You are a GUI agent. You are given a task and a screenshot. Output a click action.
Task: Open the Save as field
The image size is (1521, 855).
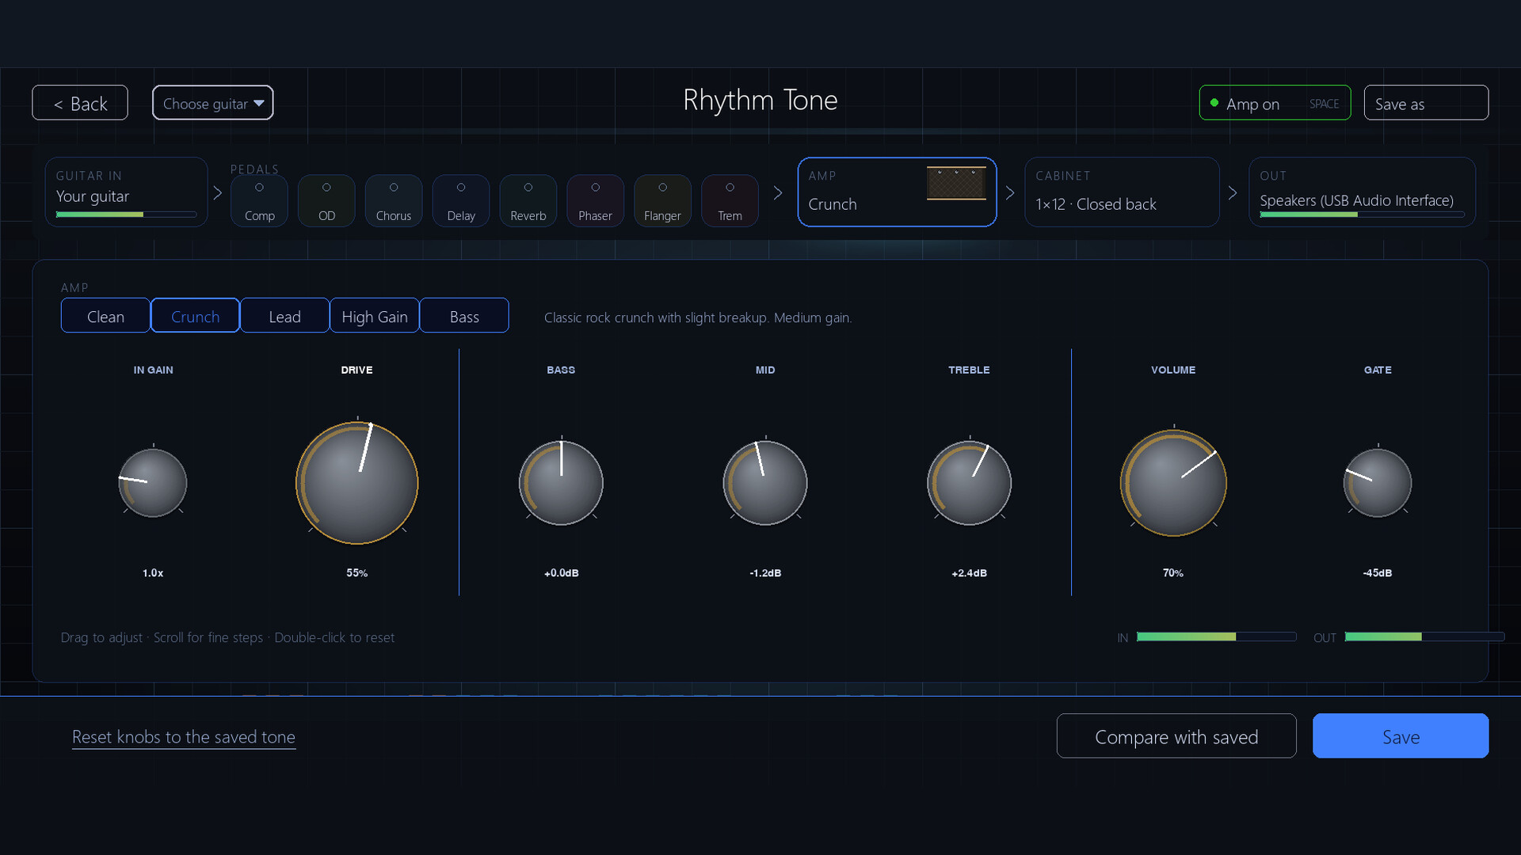(1426, 103)
